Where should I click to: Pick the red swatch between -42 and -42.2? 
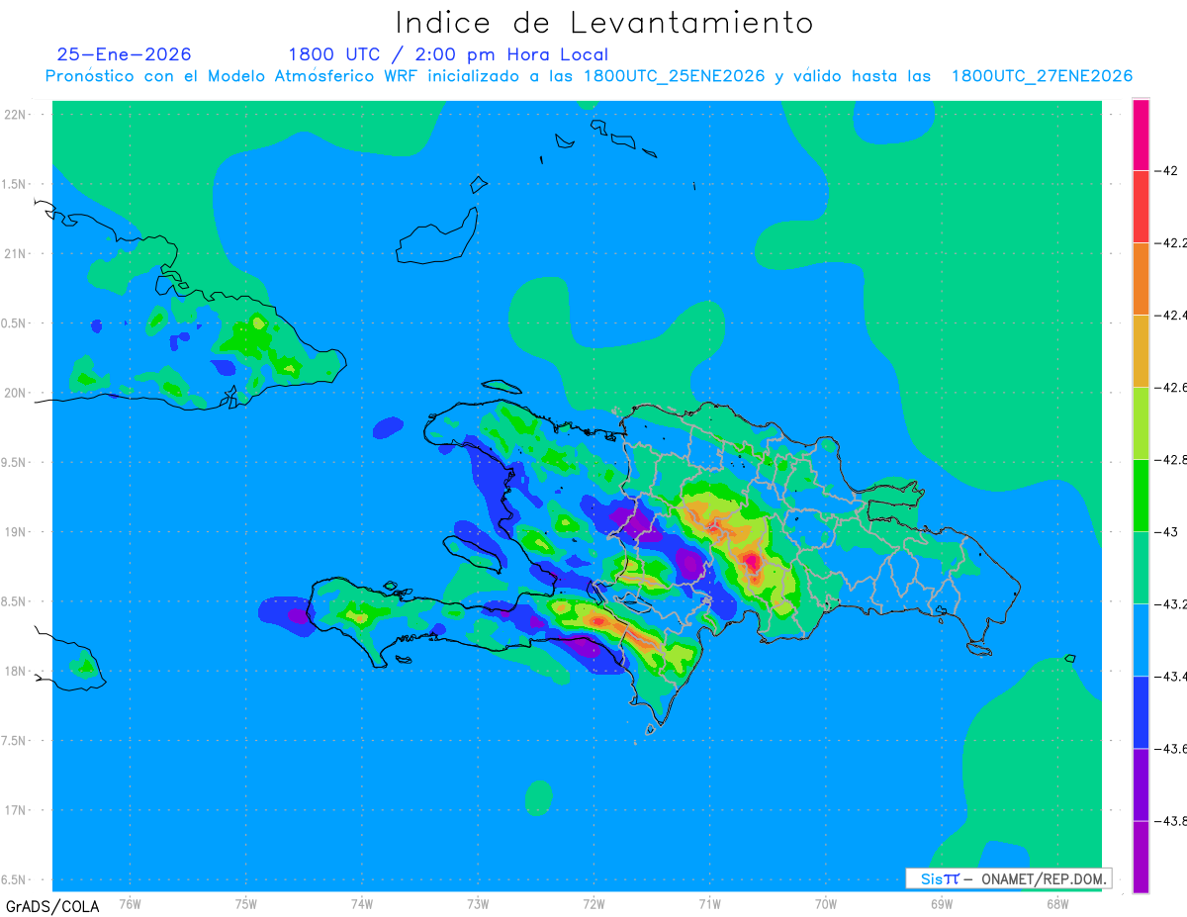pos(1141,206)
